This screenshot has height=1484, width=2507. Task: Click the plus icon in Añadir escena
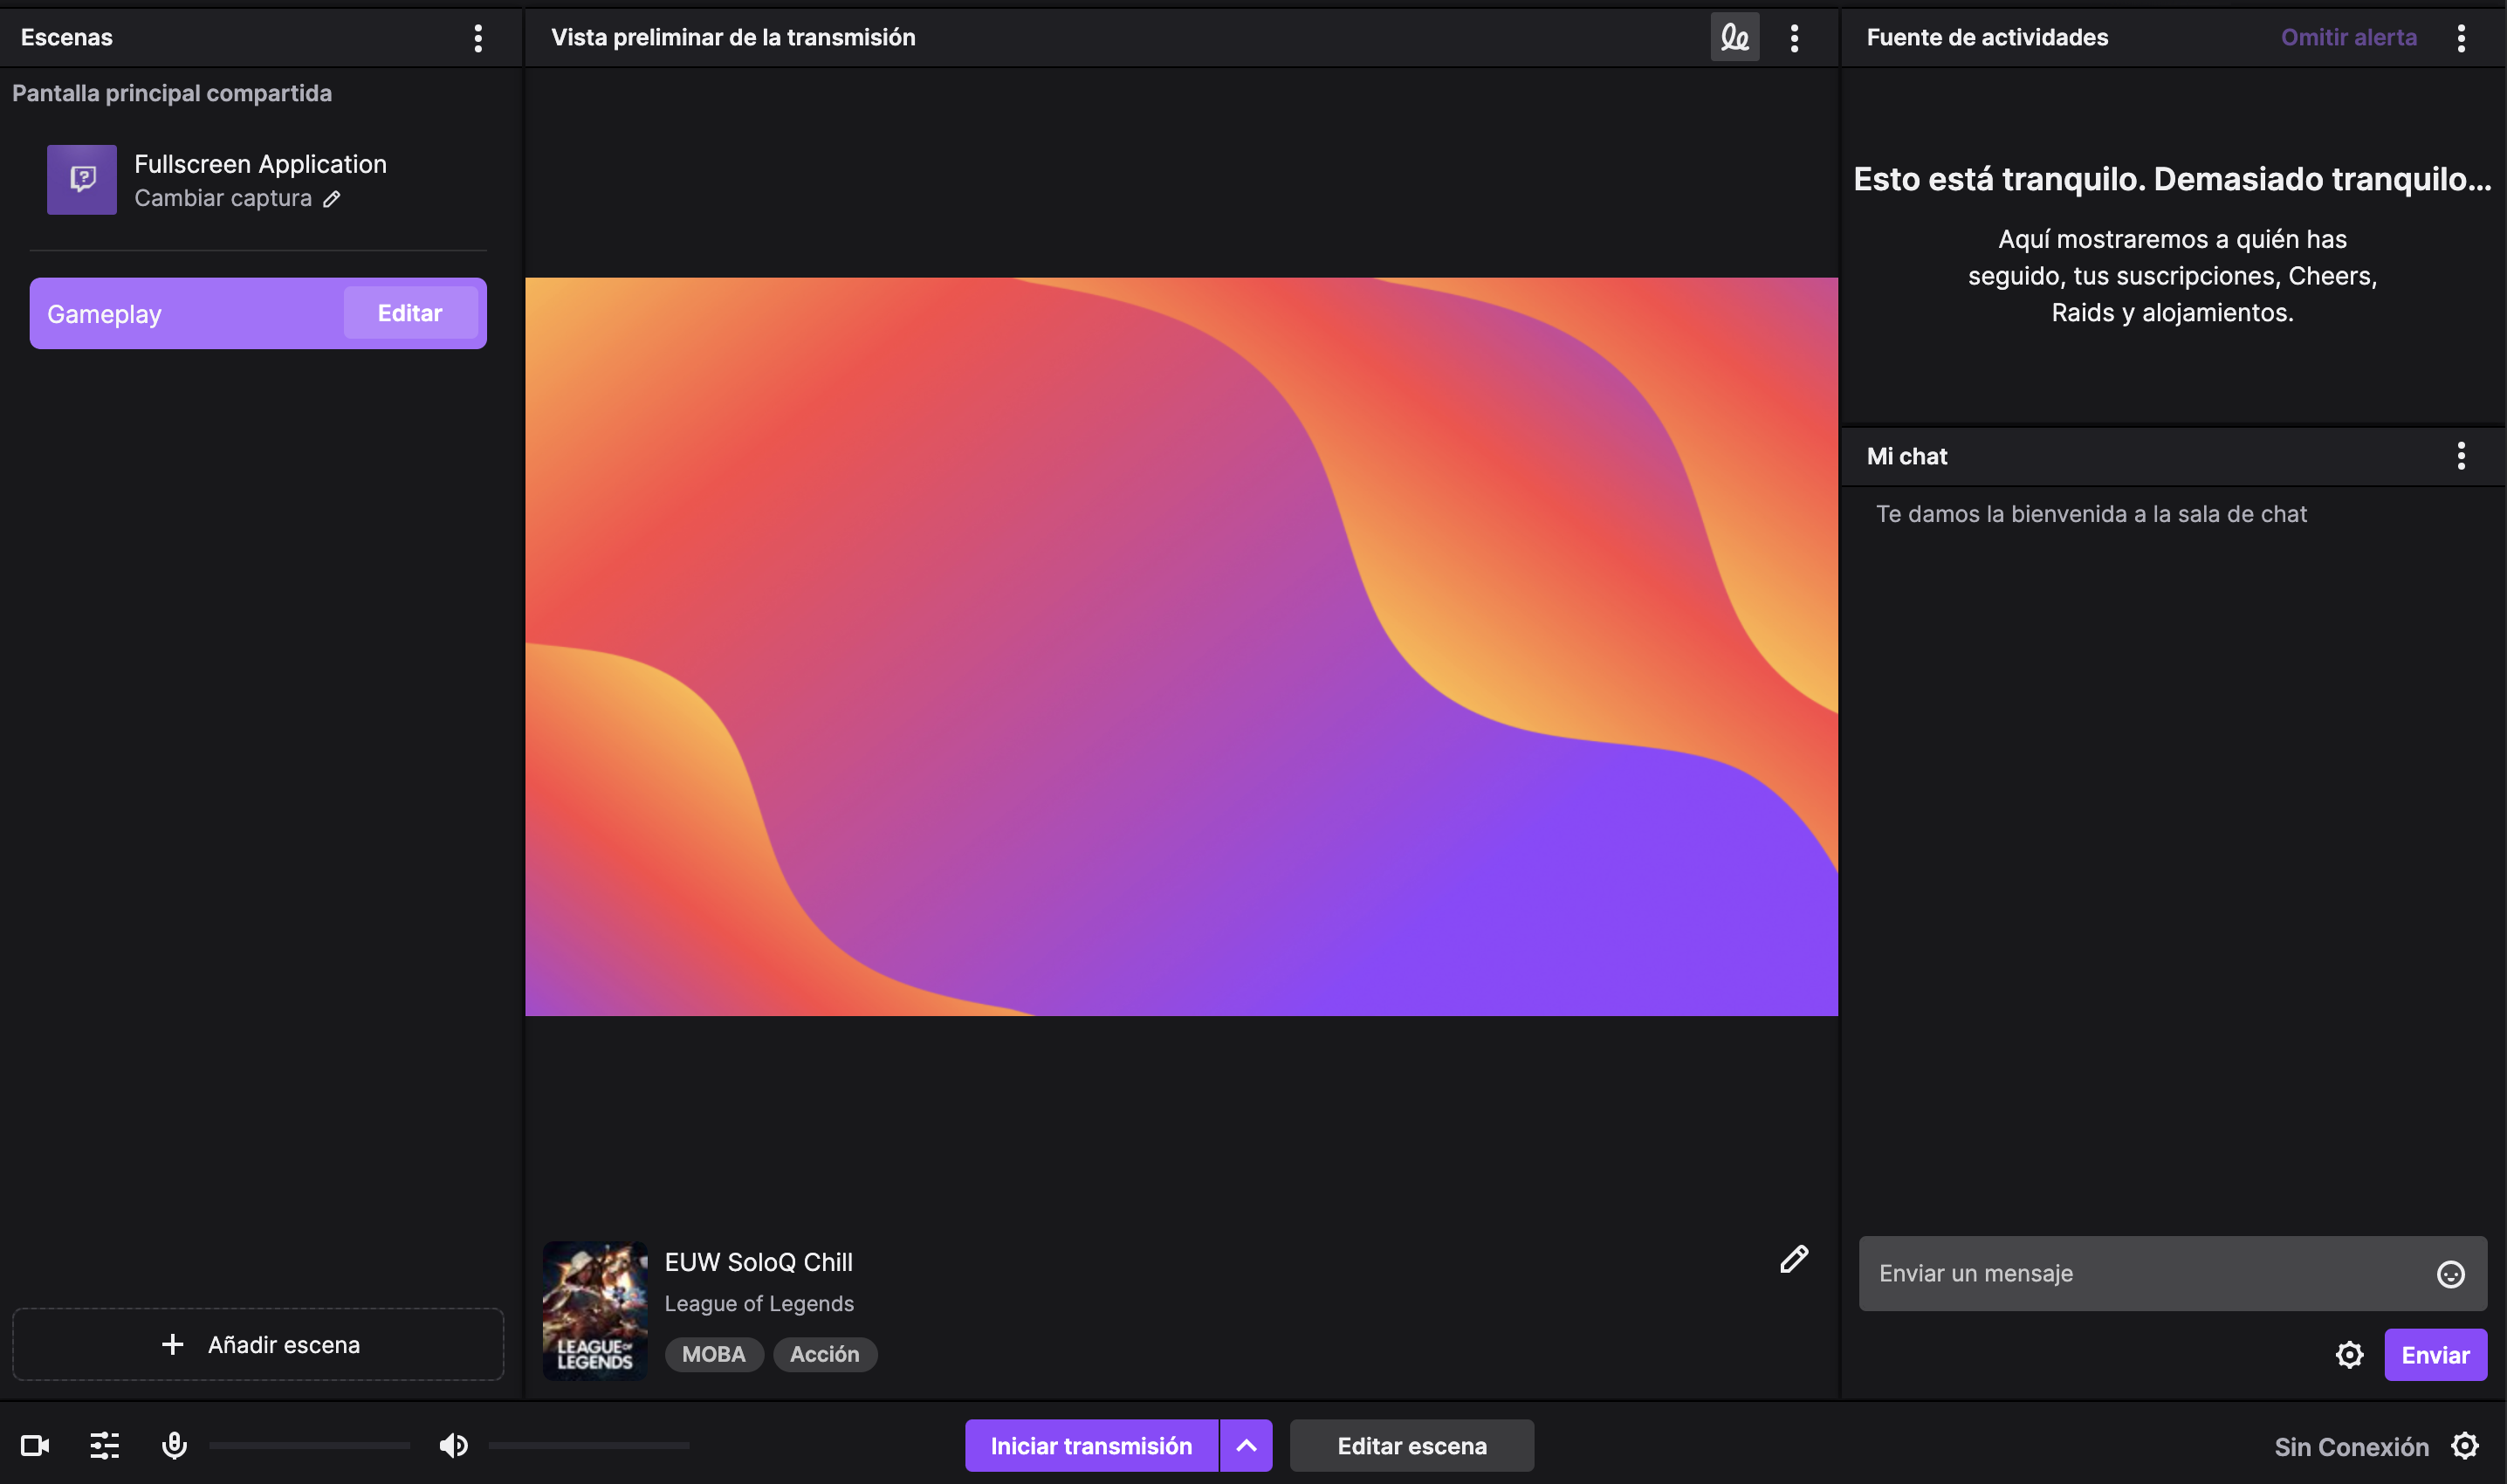[x=172, y=1345]
